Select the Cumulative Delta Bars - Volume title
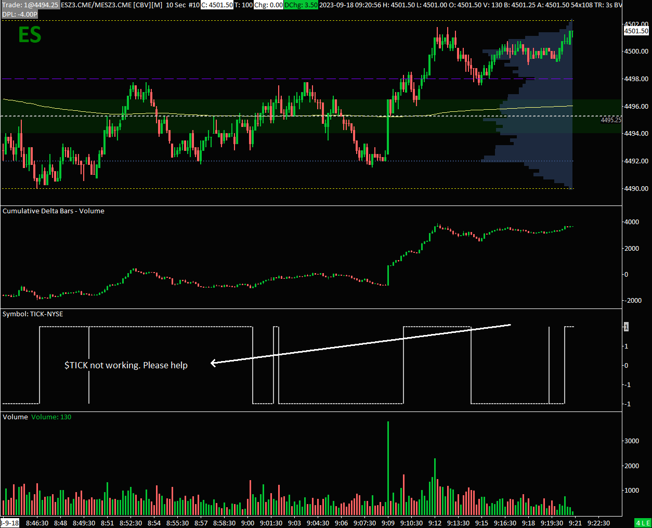The image size is (652, 528). click(x=54, y=211)
